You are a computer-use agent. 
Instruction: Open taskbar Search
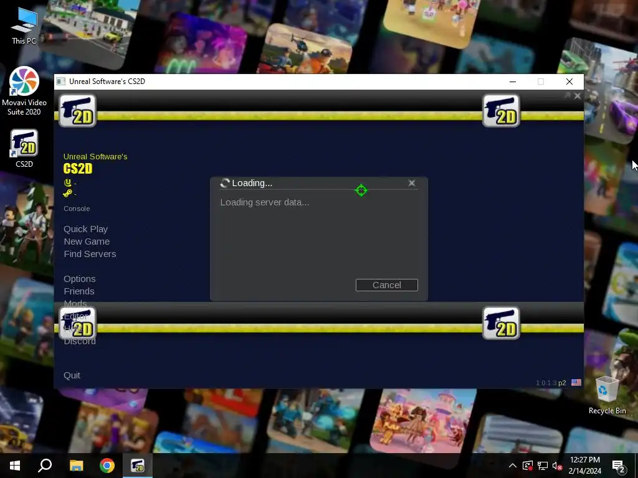click(x=45, y=466)
